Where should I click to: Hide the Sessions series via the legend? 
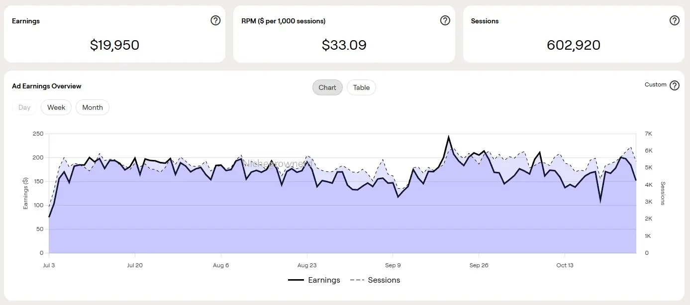click(x=376, y=280)
